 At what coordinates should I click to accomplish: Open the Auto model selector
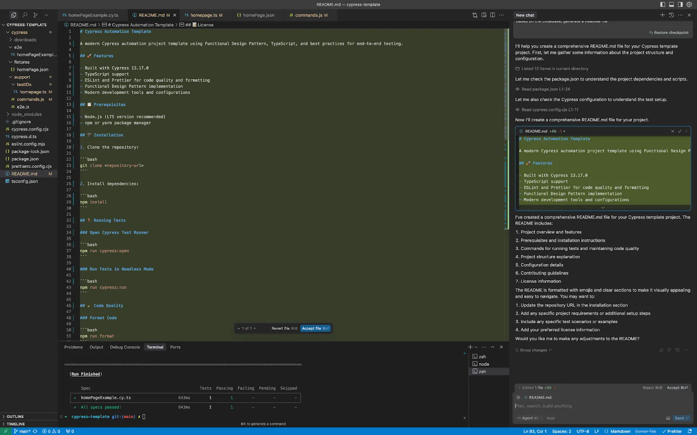click(x=551, y=418)
